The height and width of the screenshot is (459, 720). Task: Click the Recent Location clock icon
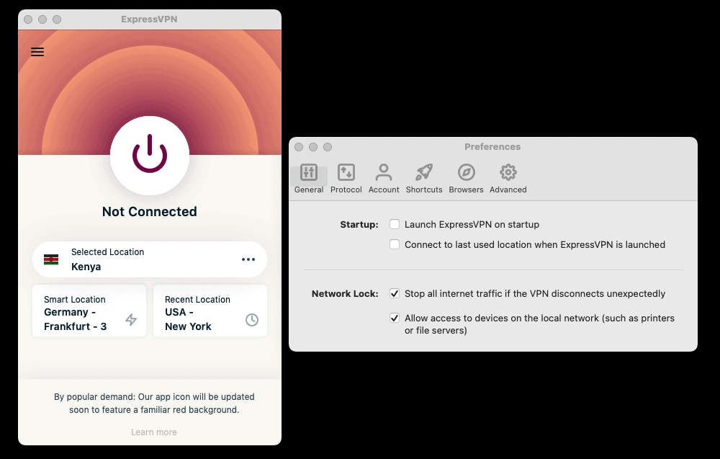pyautogui.click(x=251, y=320)
